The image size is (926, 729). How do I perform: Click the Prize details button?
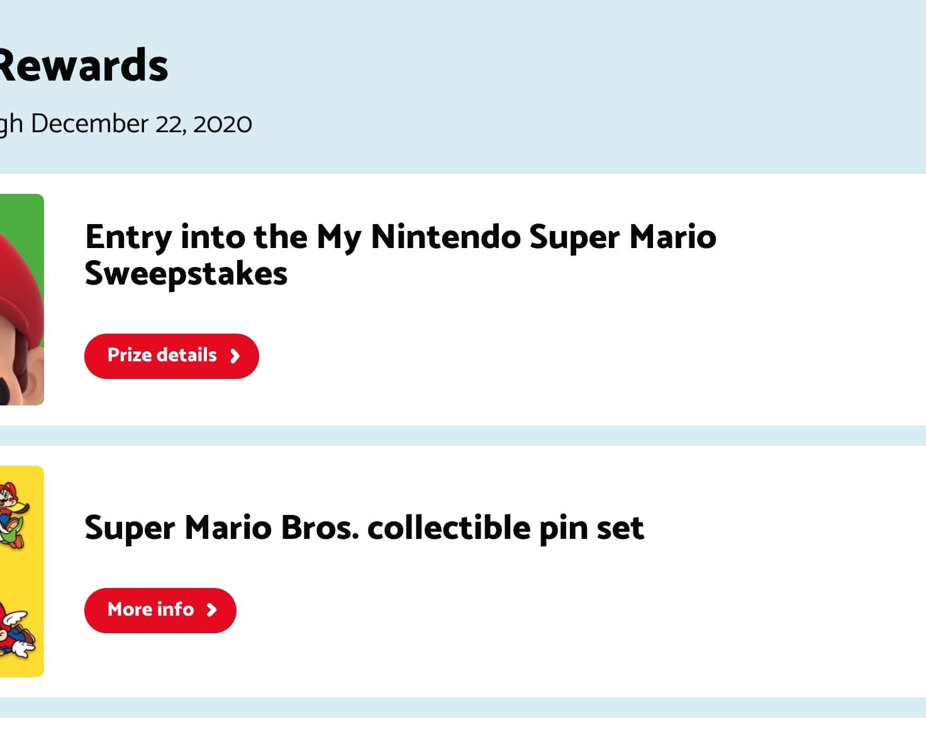tap(162, 356)
